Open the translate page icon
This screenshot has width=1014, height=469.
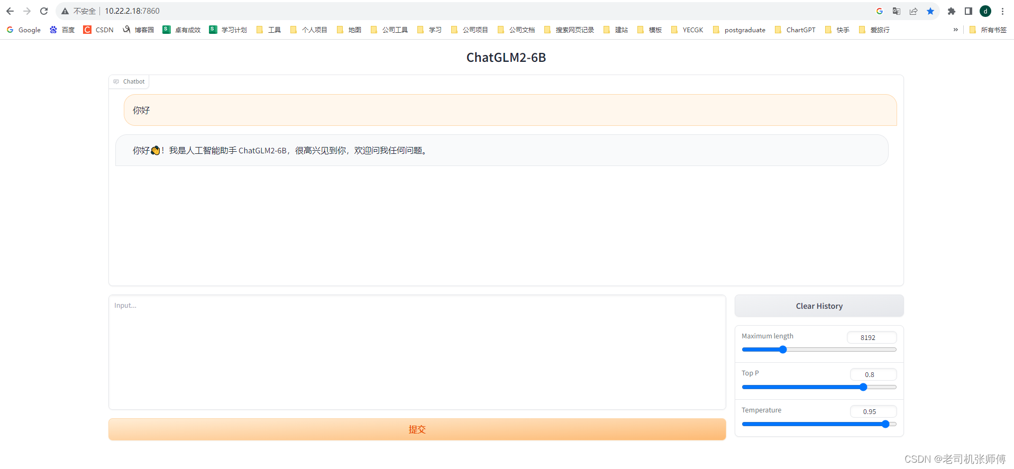click(897, 11)
